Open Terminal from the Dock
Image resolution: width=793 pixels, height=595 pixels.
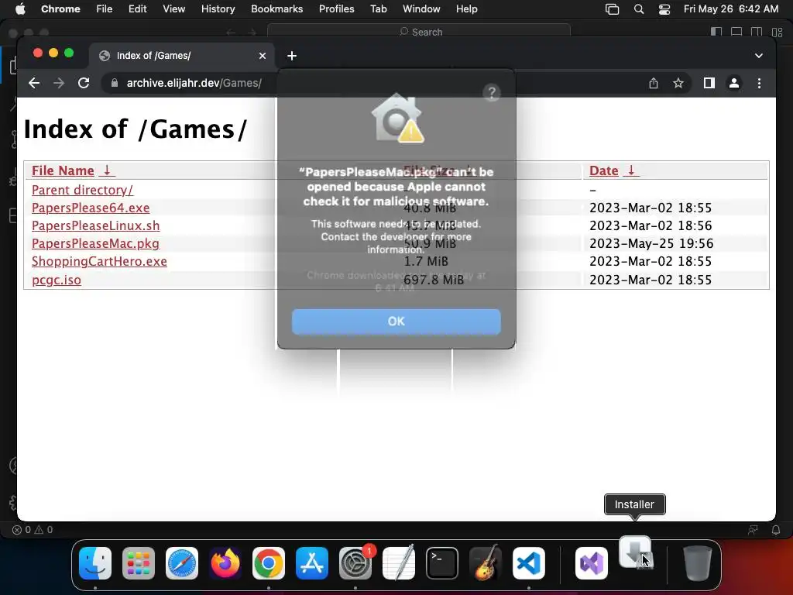pyautogui.click(x=442, y=562)
